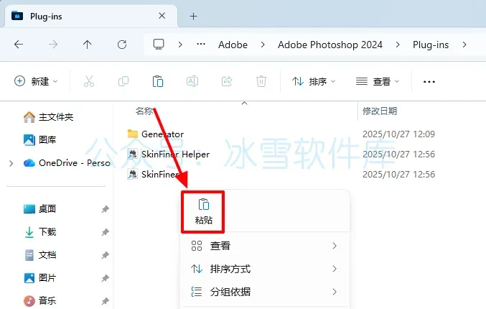Show hidden breadcrumb path with ellipsis
Viewport: 486px width, 309px height.
tap(201, 44)
